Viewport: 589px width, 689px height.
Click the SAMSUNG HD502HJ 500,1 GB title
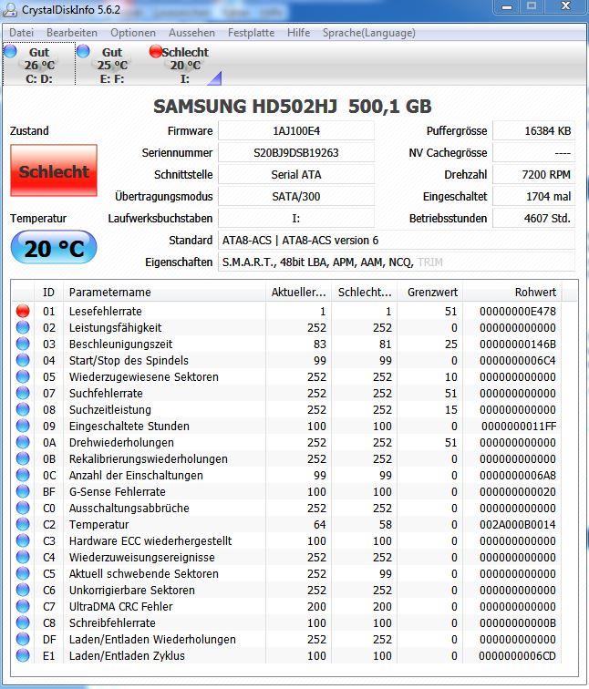click(x=293, y=107)
